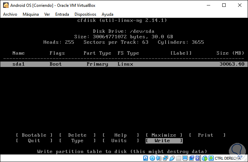Click the USB devices status icon

pyautogui.click(x=172, y=158)
